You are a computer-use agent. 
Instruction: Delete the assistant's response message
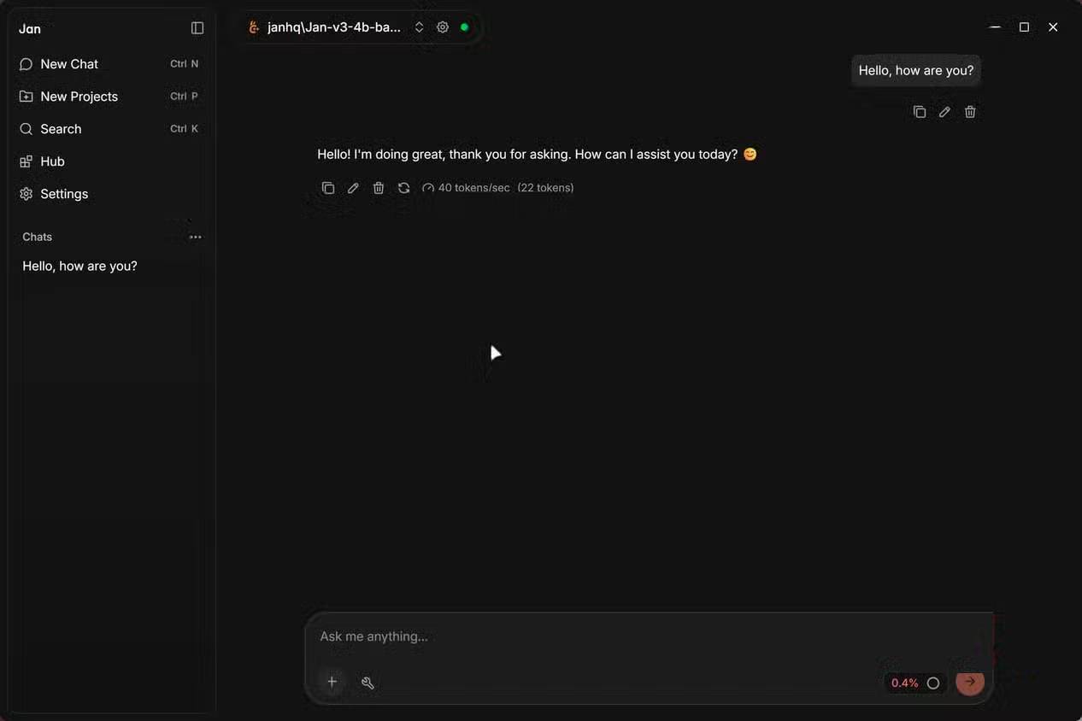point(379,188)
